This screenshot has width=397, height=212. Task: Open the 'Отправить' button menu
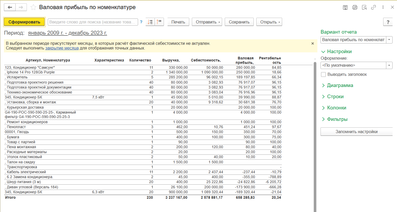pyautogui.click(x=208, y=22)
